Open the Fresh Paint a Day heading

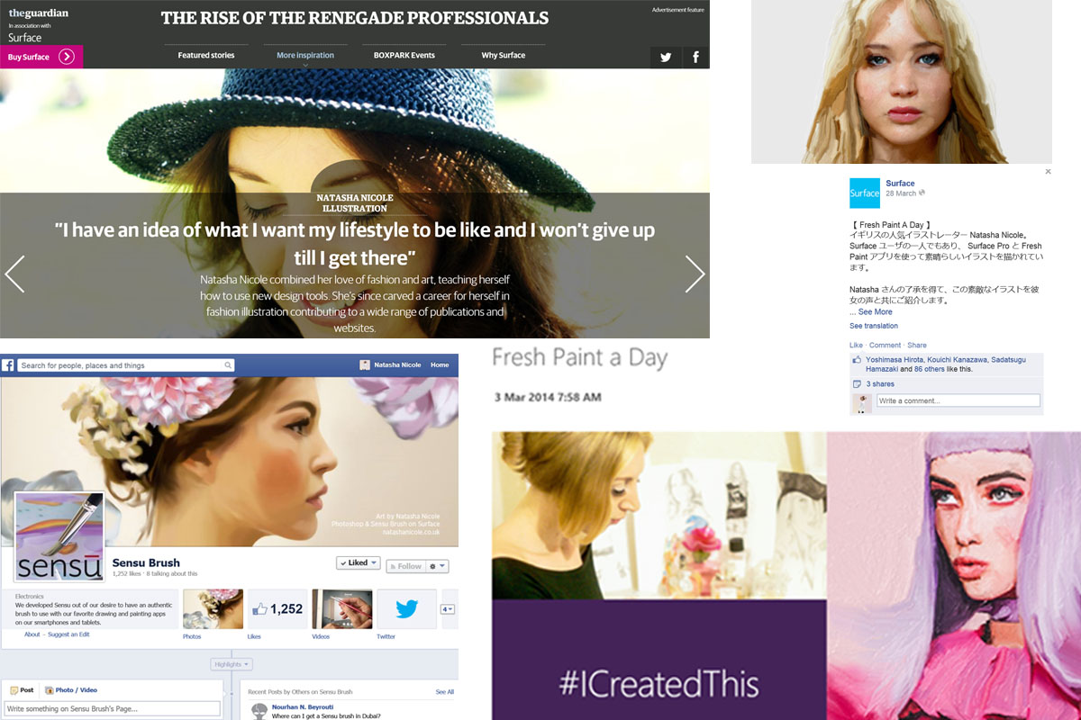[x=579, y=358]
